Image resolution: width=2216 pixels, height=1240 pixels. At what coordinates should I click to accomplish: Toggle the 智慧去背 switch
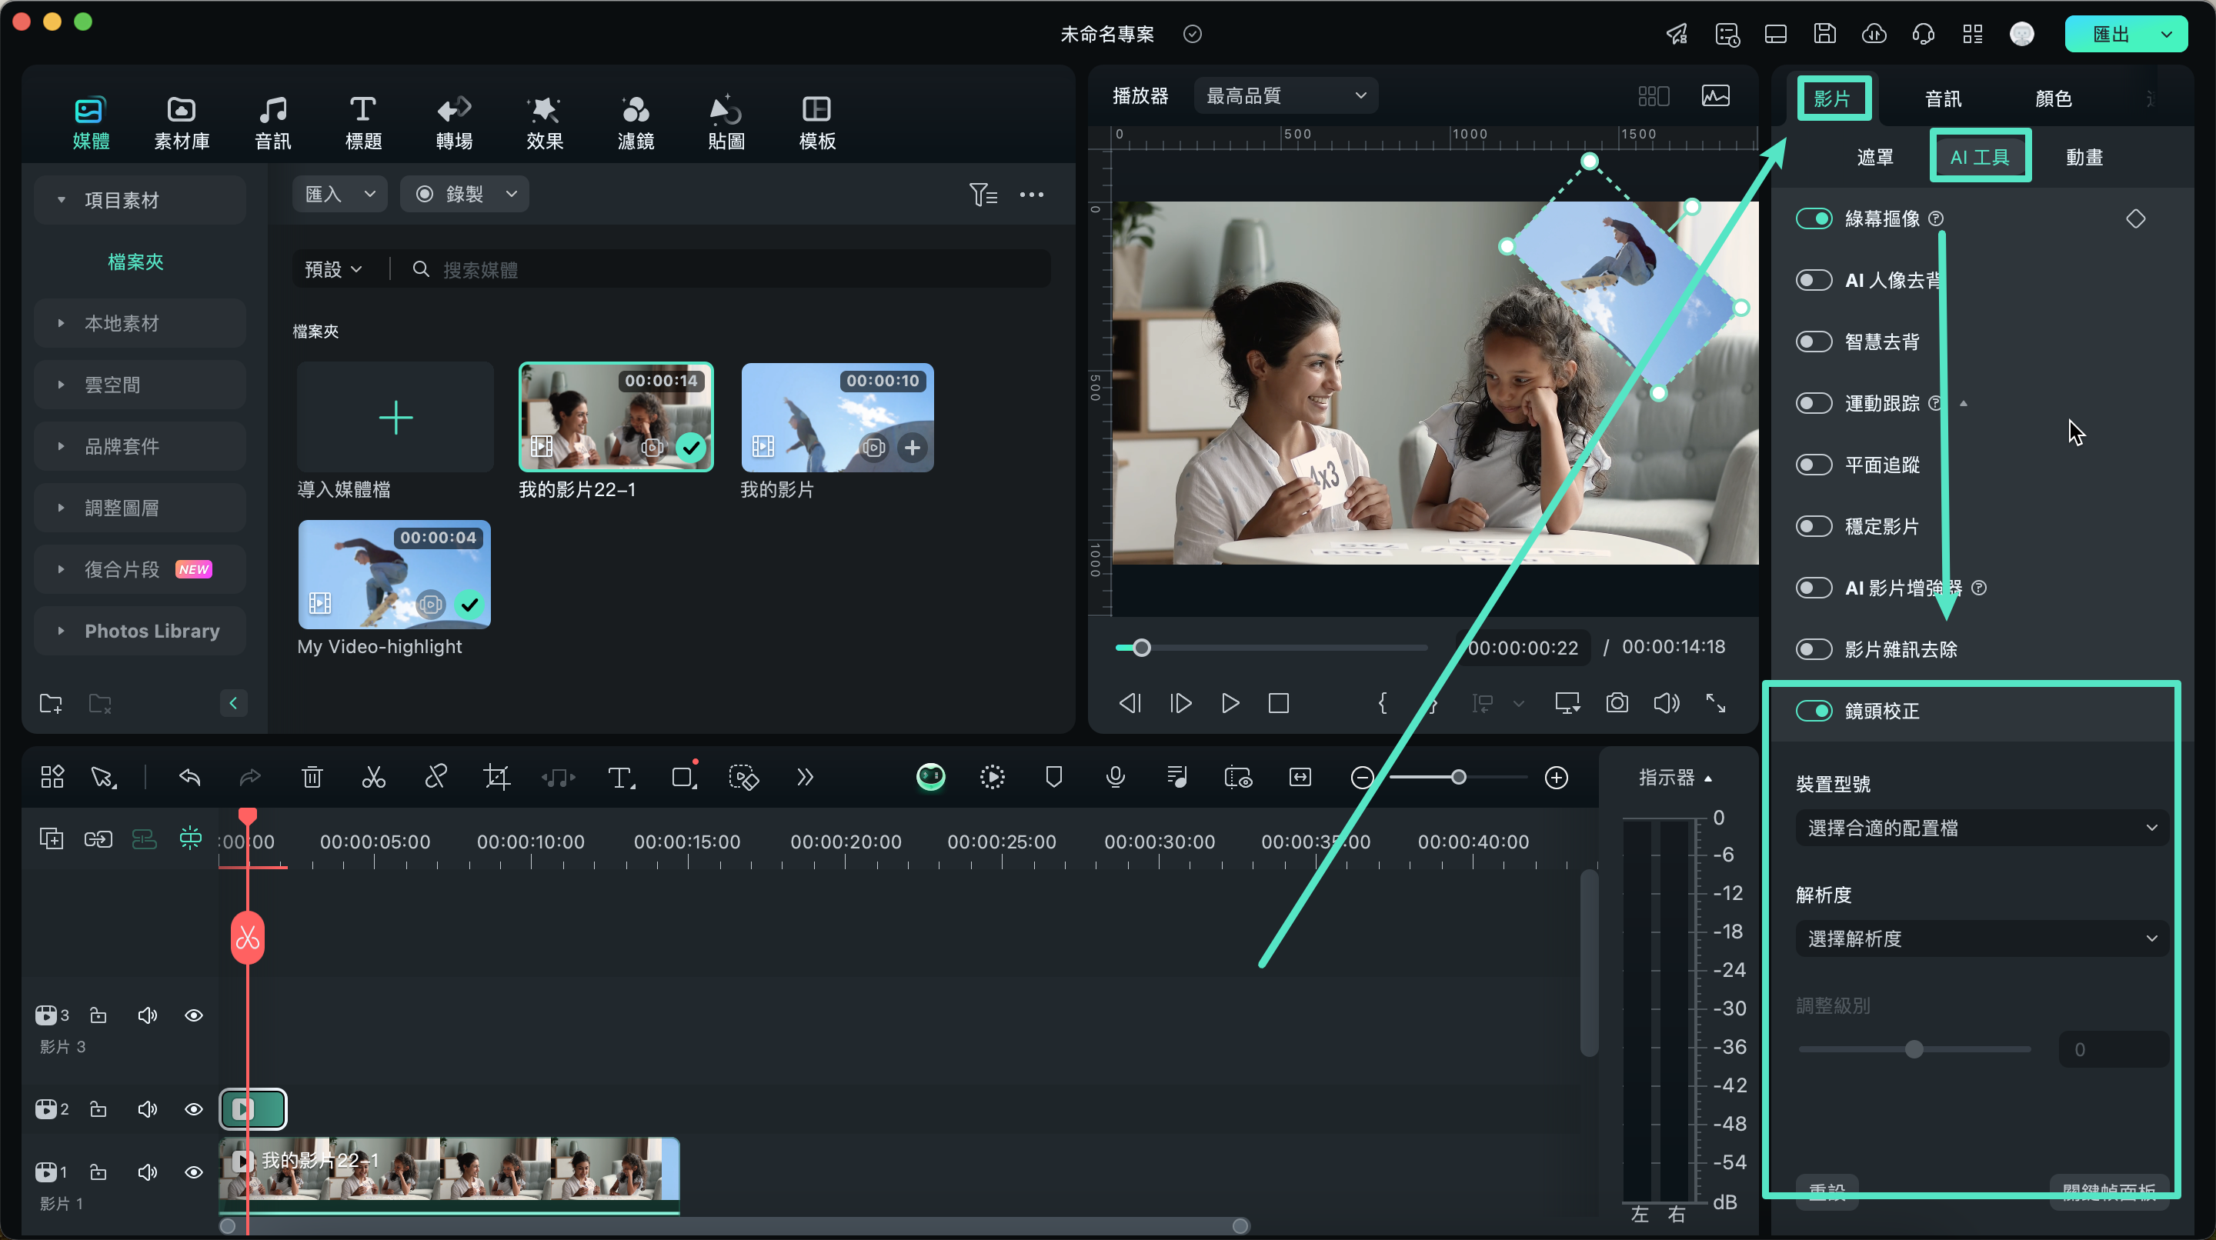[x=1814, y=342]
